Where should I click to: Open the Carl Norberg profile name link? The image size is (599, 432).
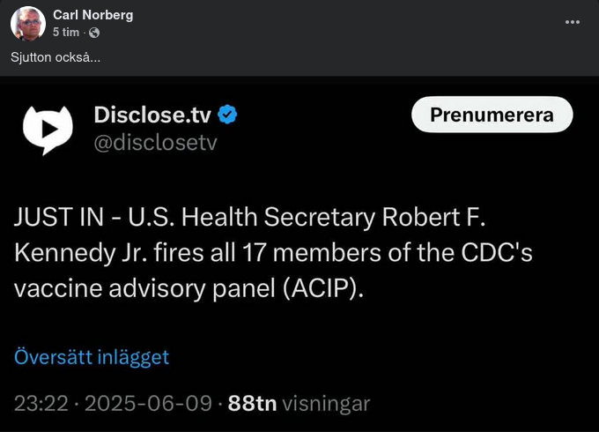point(94,15)
